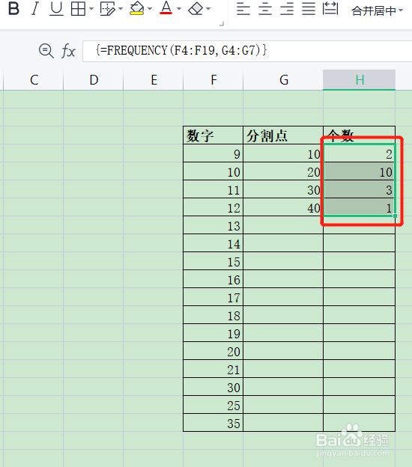Image resolution: width=412 pixels, height=467 pixels.
Task: Open 合并居中 dropdown arrow
Action: [401, 10]
